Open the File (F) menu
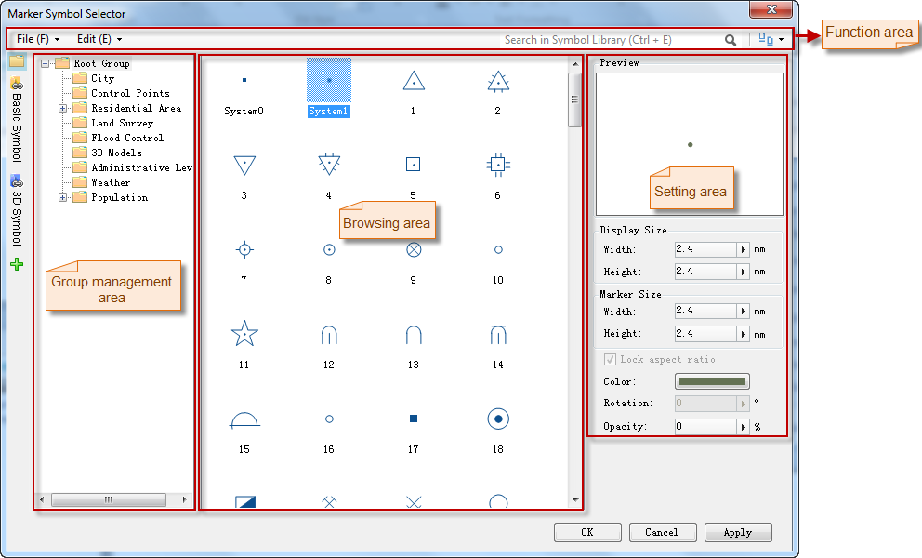The width and height of the screenshot is (922, 558). click(37, 40)
